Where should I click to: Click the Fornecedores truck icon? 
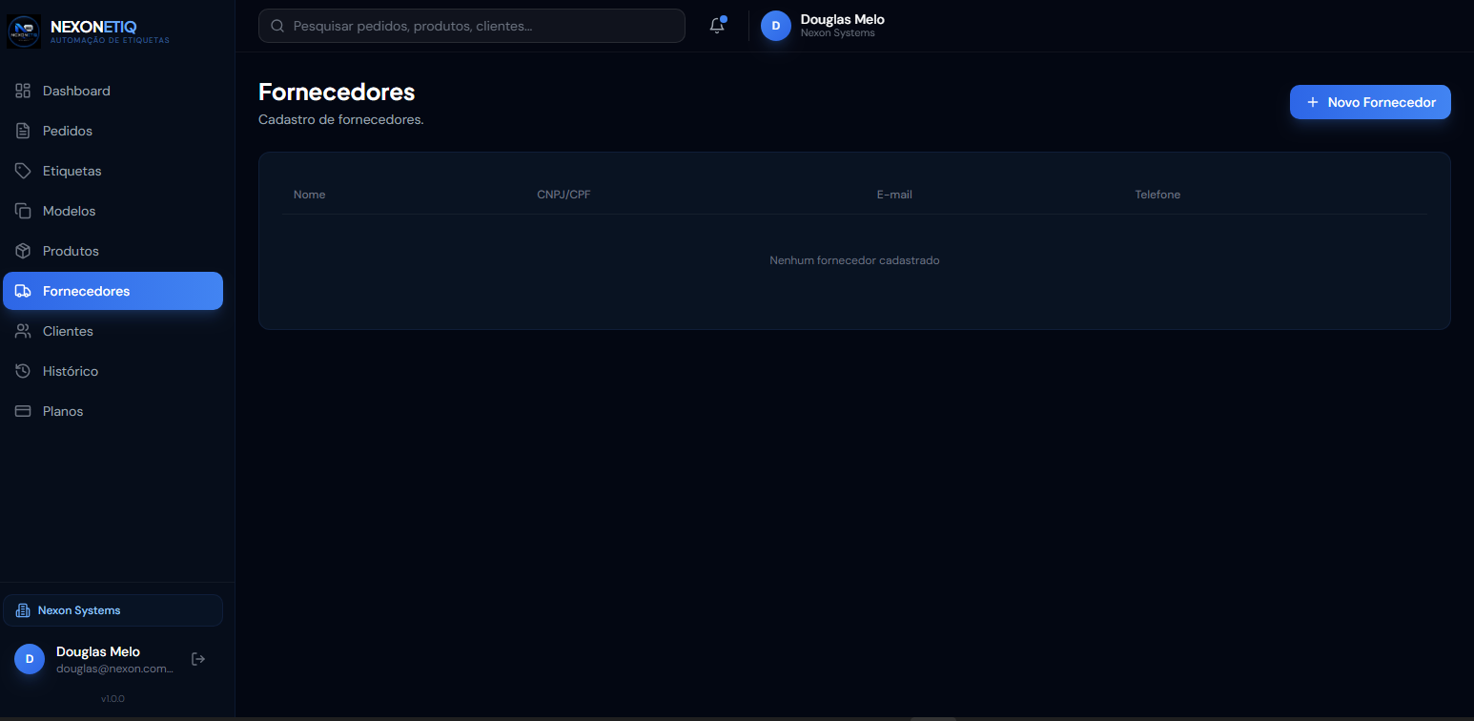[x=23, y=291]
